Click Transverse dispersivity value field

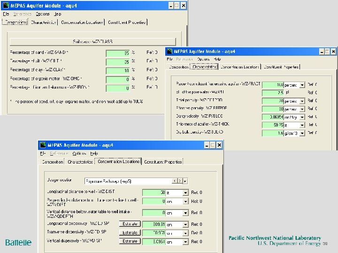point(154,233)
